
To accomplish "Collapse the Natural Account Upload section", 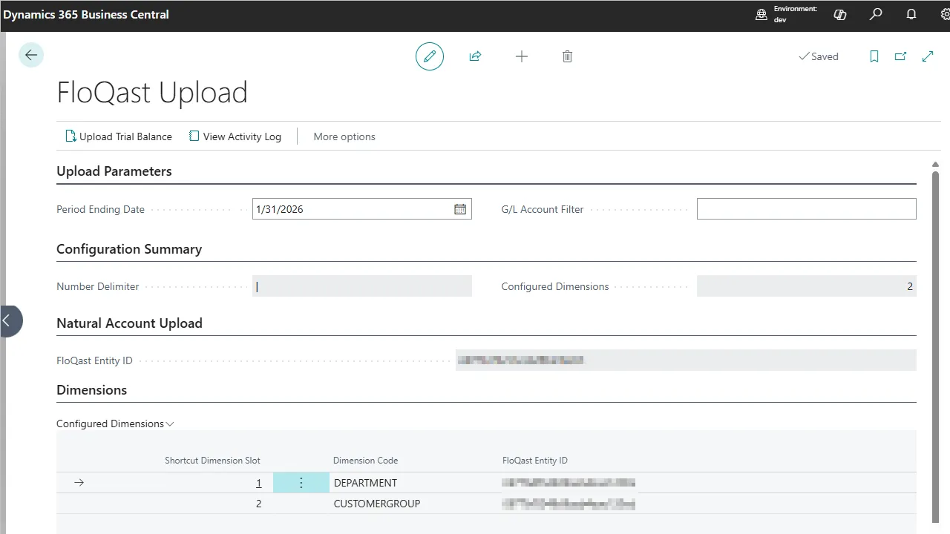I will [129, 323].
